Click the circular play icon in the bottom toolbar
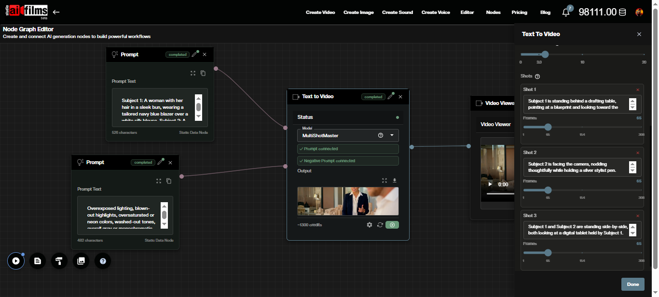The image size is (659, 297). point(16,261)
